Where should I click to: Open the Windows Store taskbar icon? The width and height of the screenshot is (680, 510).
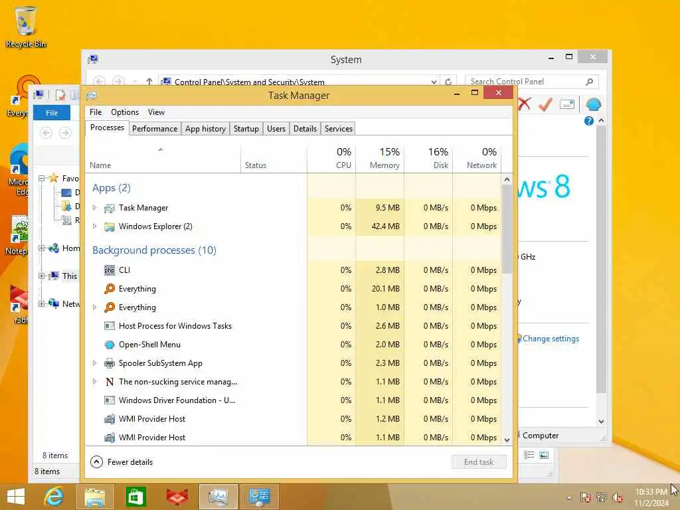pos(135,497)
